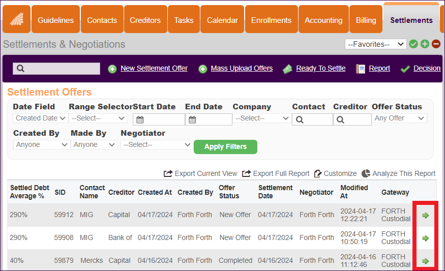
Task: Click the Start Date calendar icon
Action: (140, 120)
